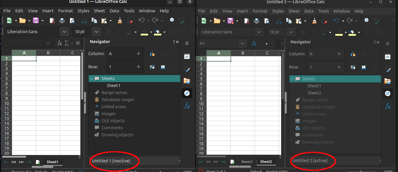Open Gallery deck in Untitled 1 sidebar
The width and height of the screenshot is (398, 172).
click(187, 81)
